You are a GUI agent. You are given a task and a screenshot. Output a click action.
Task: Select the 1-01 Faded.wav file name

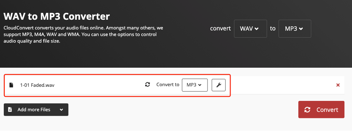point(37,85)
